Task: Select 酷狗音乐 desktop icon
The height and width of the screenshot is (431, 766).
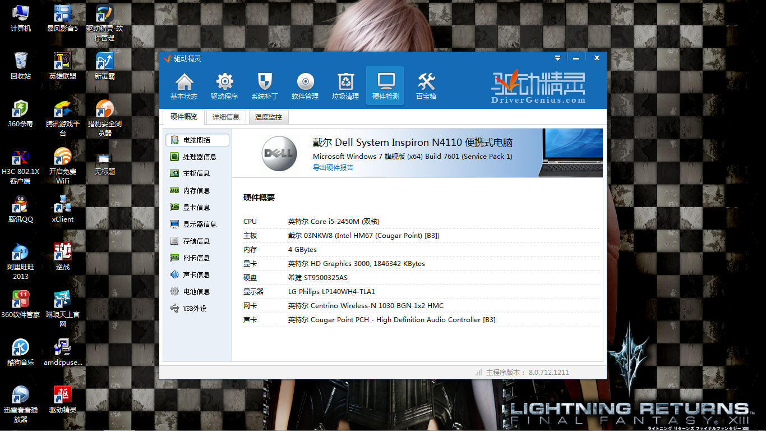Action: [x=21, y=352]
